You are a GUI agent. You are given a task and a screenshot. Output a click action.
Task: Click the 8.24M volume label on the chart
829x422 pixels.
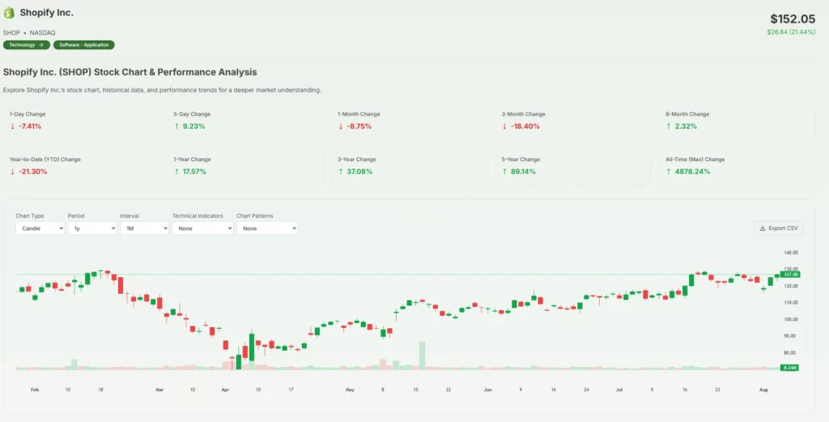(x=790, y=368)
